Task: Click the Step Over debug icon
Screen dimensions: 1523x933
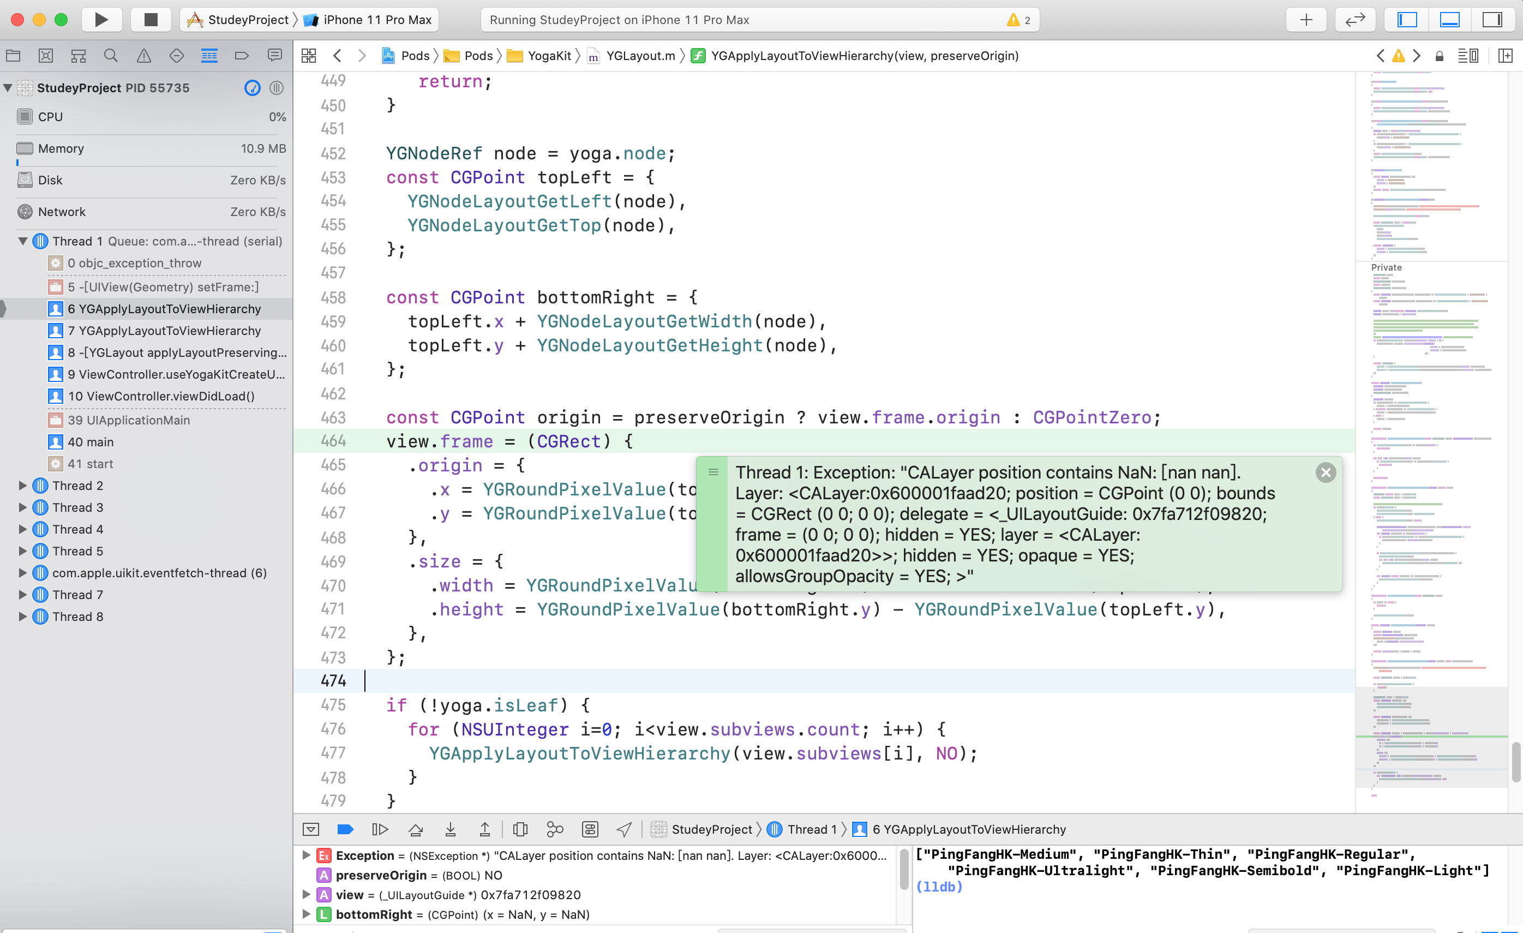Action: point(415,829)
